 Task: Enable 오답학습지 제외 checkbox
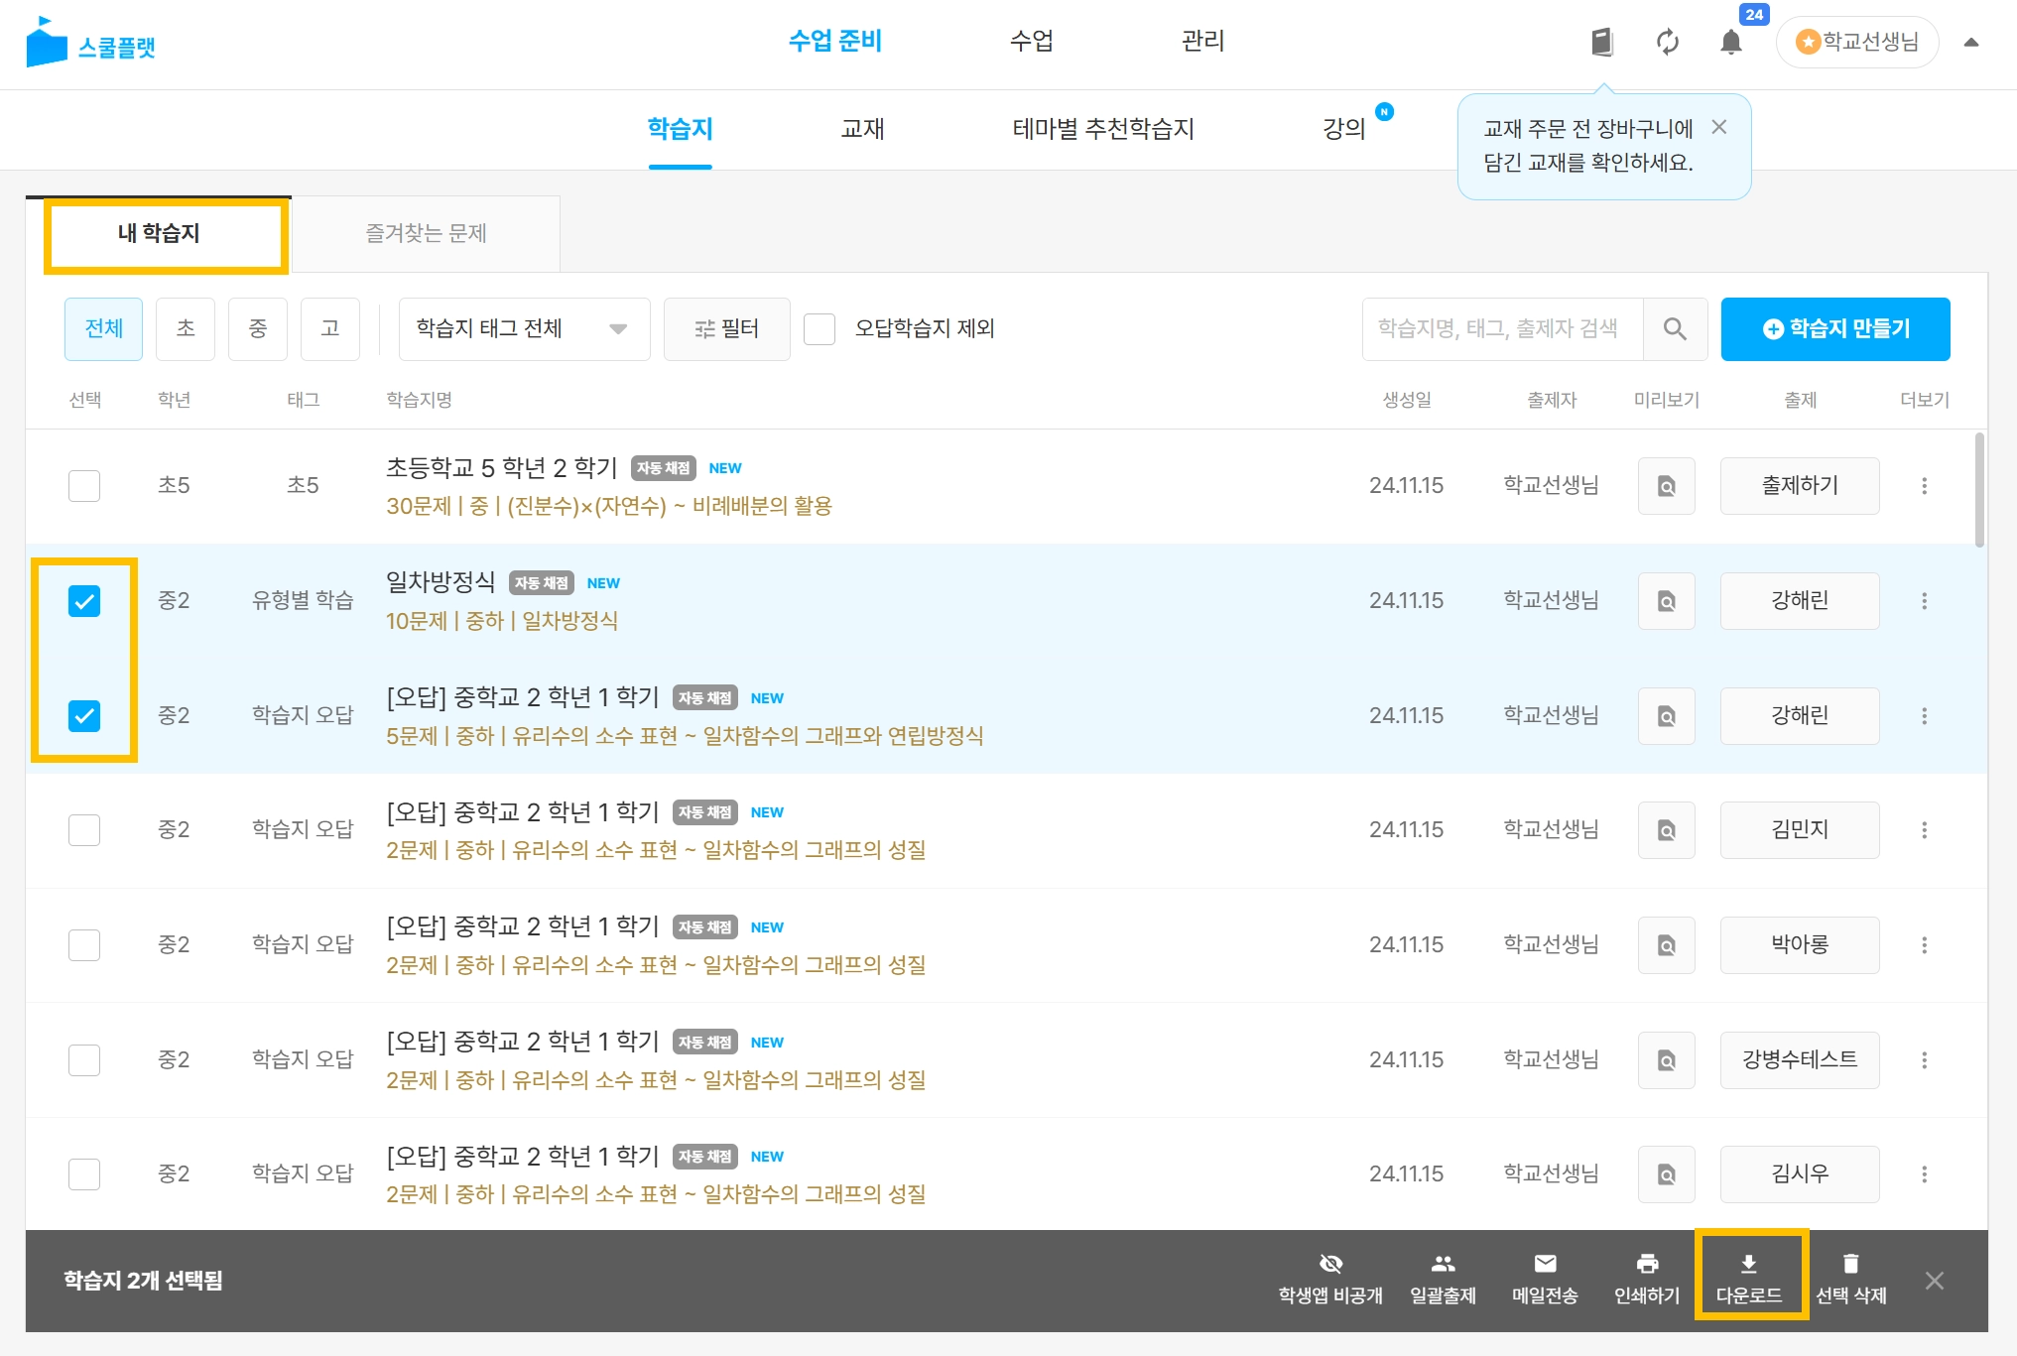(819, 328)
